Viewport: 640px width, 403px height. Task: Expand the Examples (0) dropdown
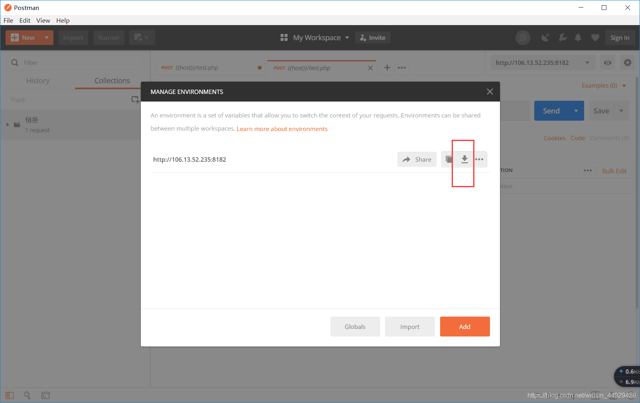(x=604, y=85)
